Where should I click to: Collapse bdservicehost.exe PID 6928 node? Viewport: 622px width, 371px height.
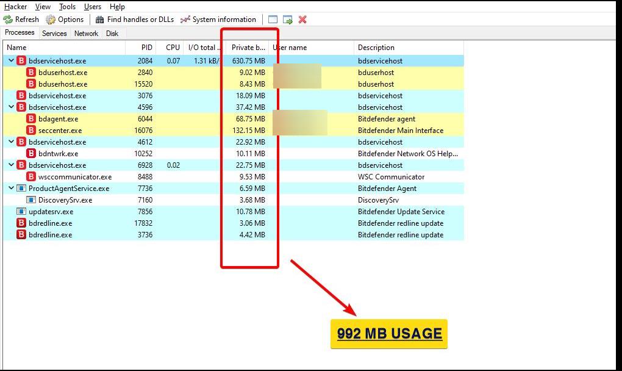coord(11,165)
